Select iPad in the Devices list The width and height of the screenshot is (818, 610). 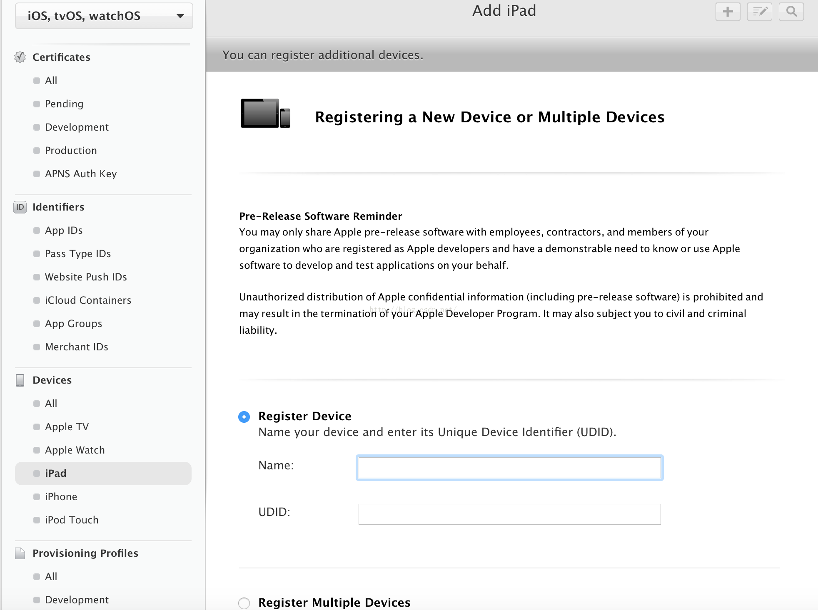coord(103,473)
